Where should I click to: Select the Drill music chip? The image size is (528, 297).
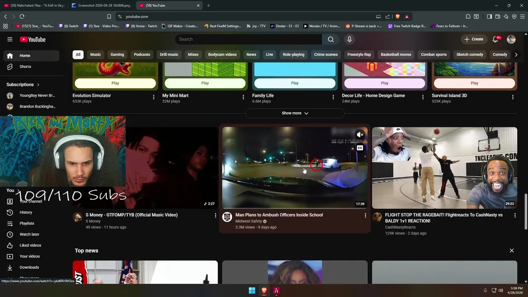point(169,54)
